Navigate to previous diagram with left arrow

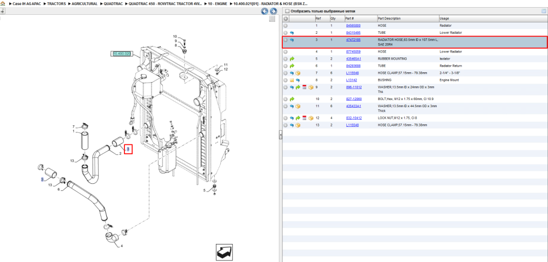click(265, 11)
